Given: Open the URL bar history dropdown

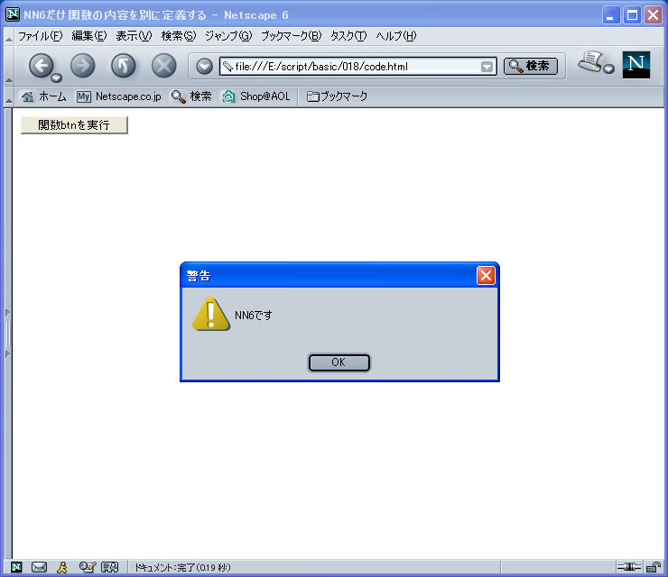Looking at the screenshot, I should pos(487,67).
